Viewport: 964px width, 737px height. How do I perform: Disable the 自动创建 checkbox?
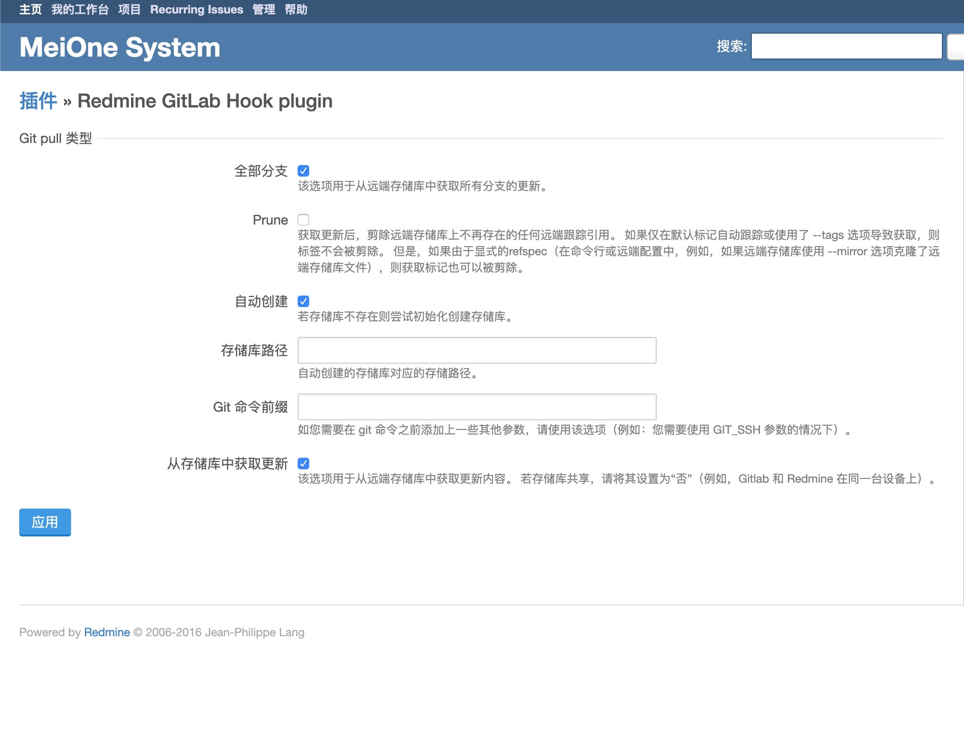pyautogui.click(x=303, y=301)
